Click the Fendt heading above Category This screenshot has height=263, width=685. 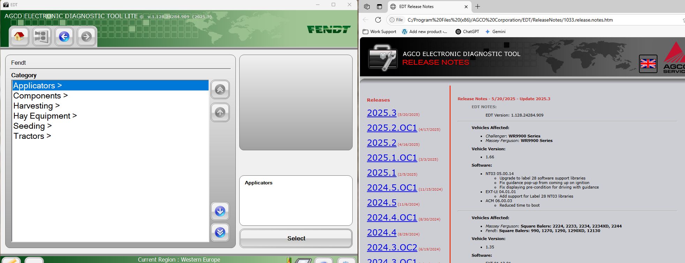coord(18,63)
